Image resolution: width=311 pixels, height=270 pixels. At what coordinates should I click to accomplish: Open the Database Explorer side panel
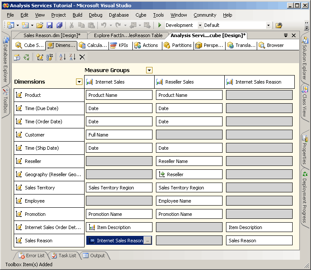tap(6, 59)
